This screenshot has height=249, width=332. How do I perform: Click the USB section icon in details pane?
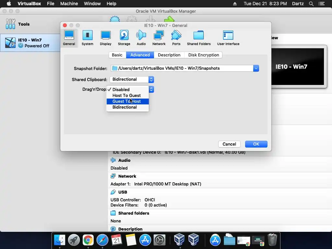[113, 192]
